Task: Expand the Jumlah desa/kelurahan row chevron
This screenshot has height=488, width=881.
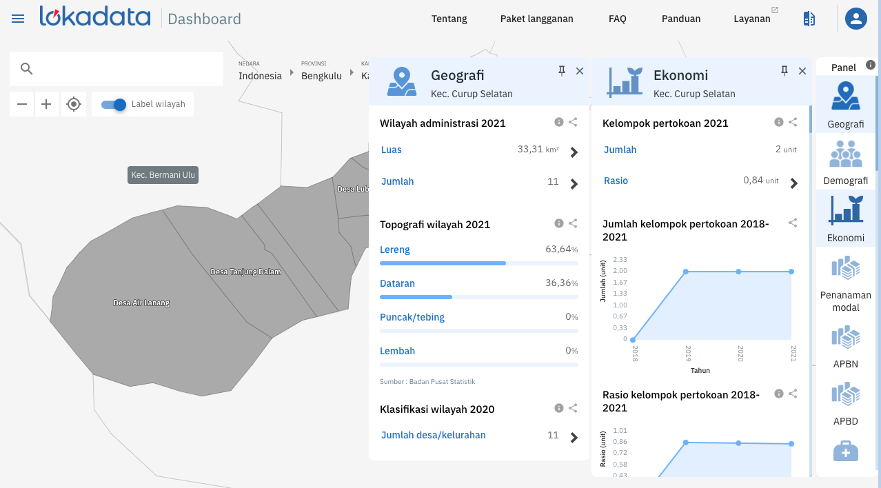Action: [x=574, y=437]
